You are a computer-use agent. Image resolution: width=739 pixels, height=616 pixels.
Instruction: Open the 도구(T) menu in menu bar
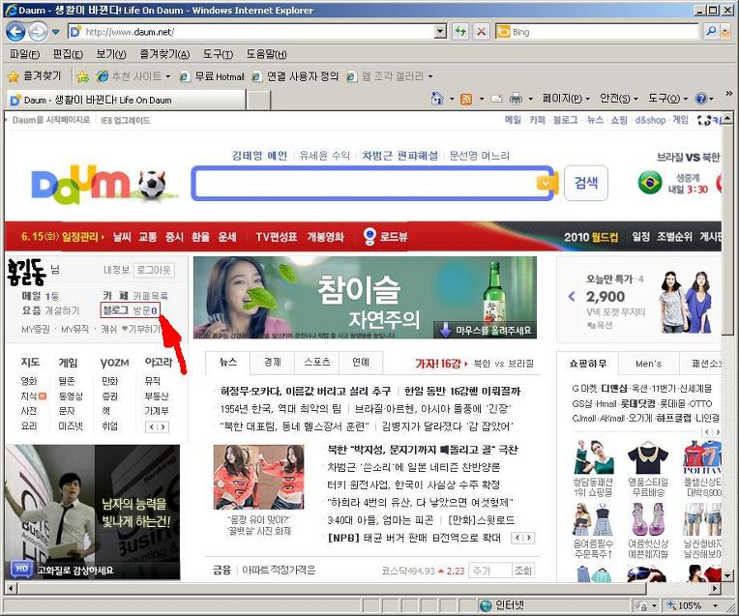(x=218, y=54)
